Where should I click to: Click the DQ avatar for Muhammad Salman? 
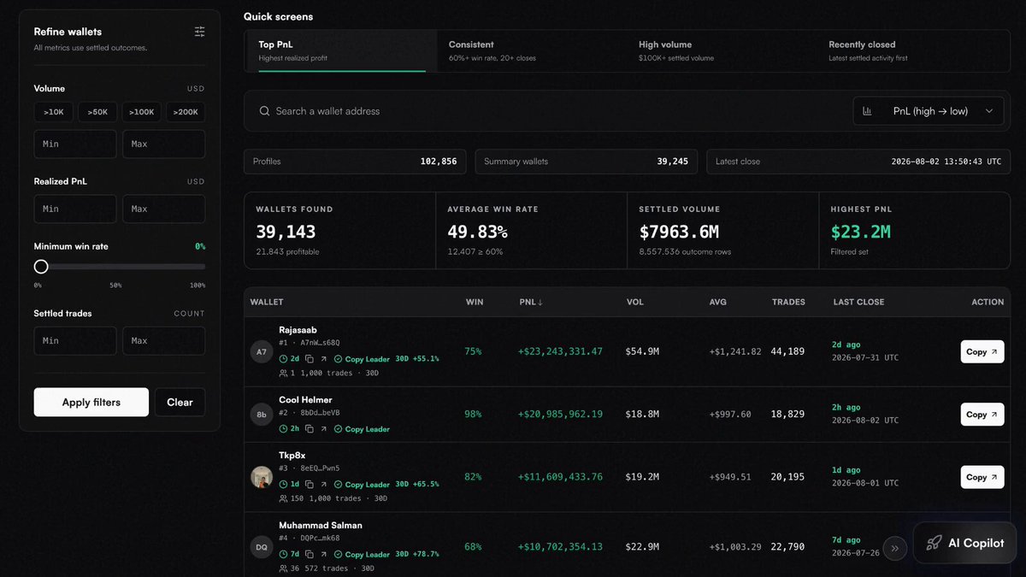[262, 546]
